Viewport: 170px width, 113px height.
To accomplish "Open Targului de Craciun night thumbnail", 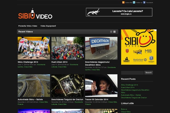I will pyautogui.click(x=67, y=86).
